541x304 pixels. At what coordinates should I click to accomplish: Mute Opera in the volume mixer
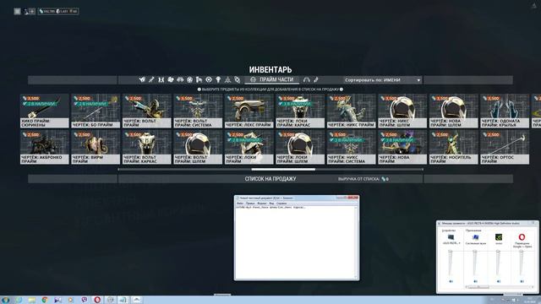coord(522,281)
